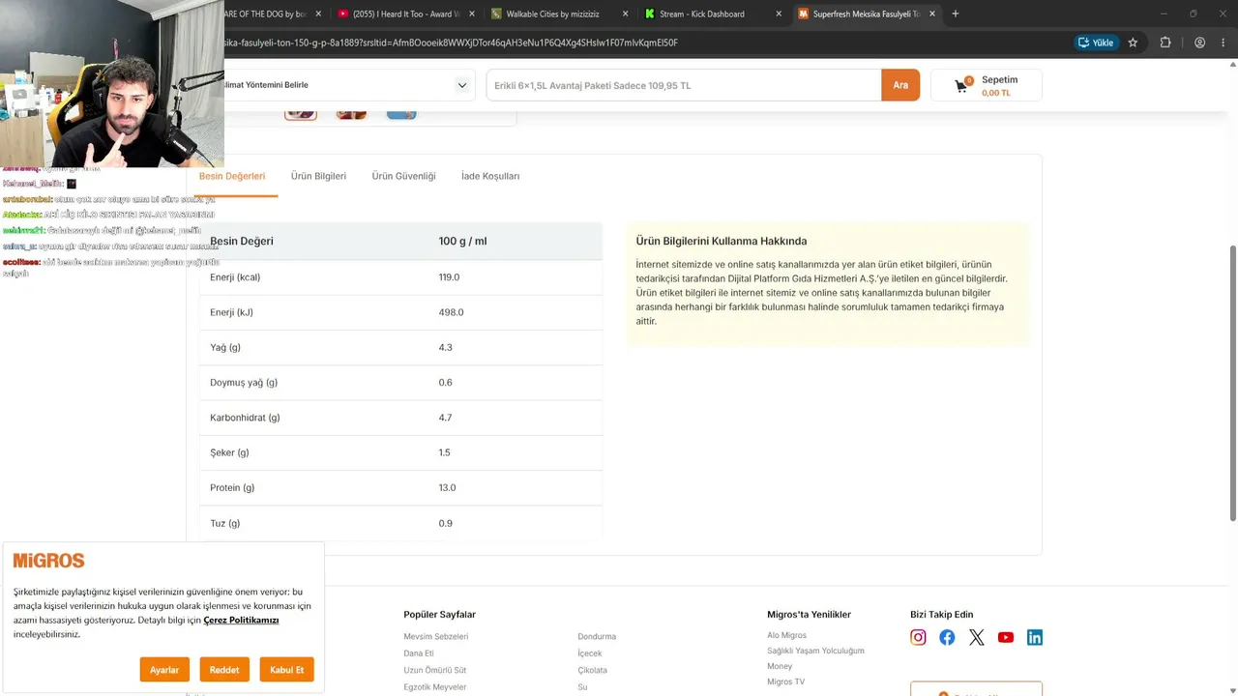The height and width of the screenshot is (696, 1238).
Task: Click the shopping cart icon
Action: pyautogui.click(x=961, y=85)
